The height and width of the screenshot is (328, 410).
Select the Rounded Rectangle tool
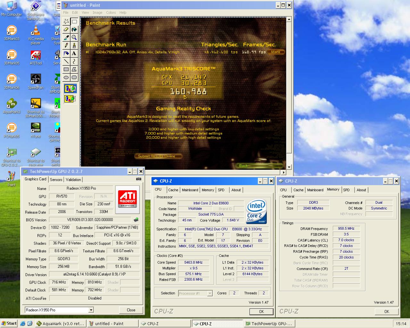(x=74, y=77)
